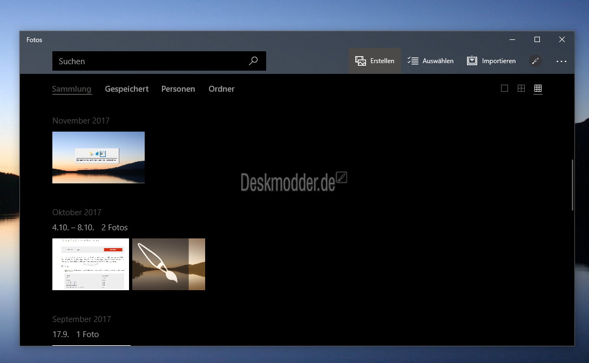The height and width of the screenshot is (363, 589).
Task: Open the November 2017 sunset screenshot thumbnail
Action: pos(98,157)
